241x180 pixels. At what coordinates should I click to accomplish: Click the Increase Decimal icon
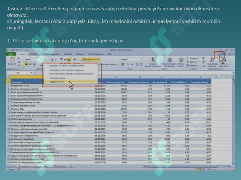(x=137, y=64)
